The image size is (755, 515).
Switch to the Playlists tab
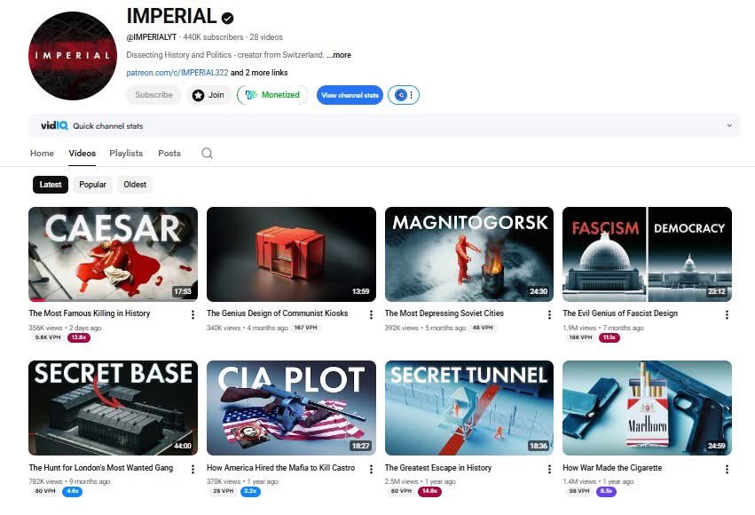tap(126, 153)
